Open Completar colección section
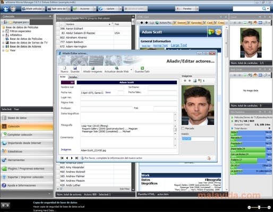The width and height of the screenshot is (273, 212). pyautogui.click(x=27, y=135)
